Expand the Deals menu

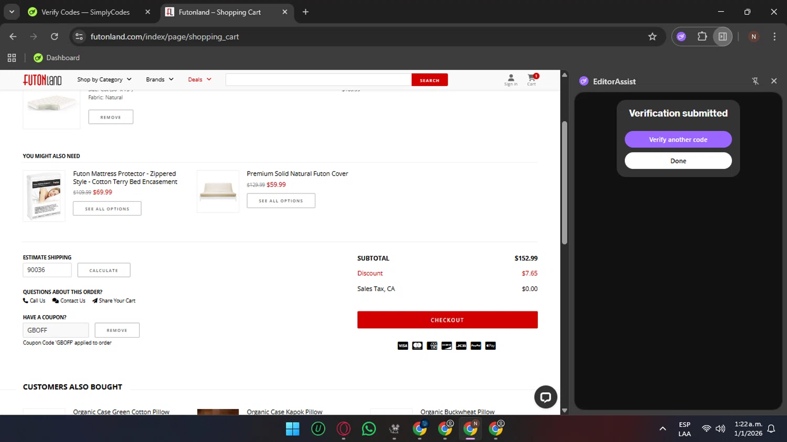point(199,80)
